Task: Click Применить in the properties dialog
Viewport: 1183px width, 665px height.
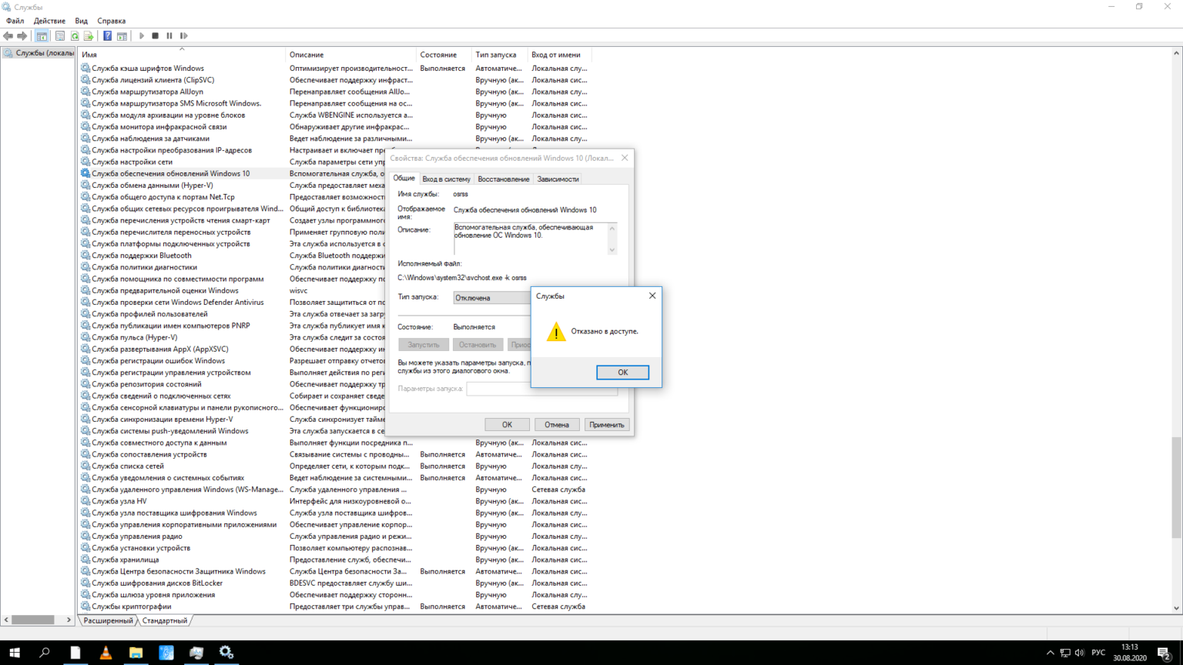Action: (607, 425)
